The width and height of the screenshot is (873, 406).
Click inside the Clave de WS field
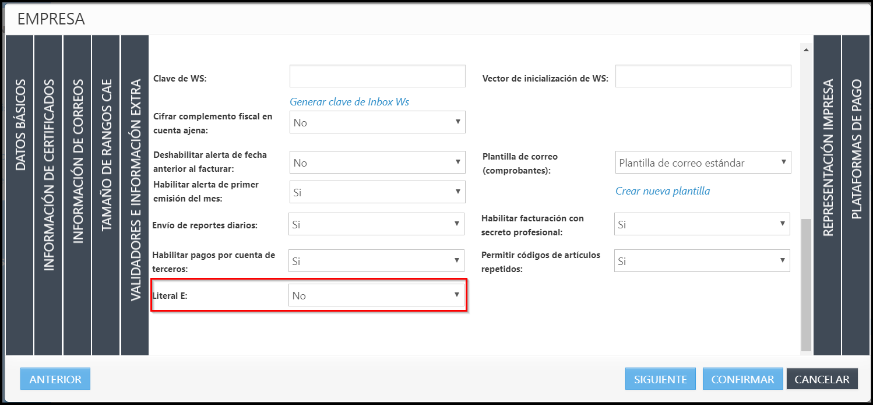(377, 76)
